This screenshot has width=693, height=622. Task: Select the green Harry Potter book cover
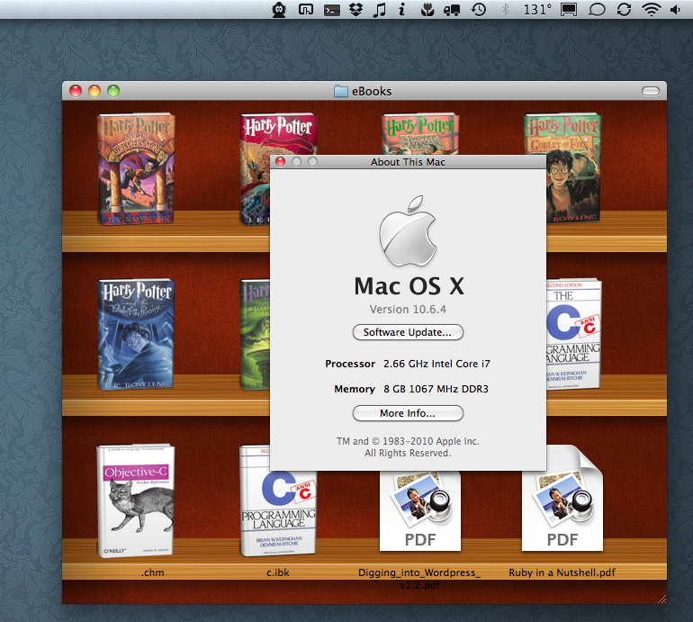click(255, 335)
